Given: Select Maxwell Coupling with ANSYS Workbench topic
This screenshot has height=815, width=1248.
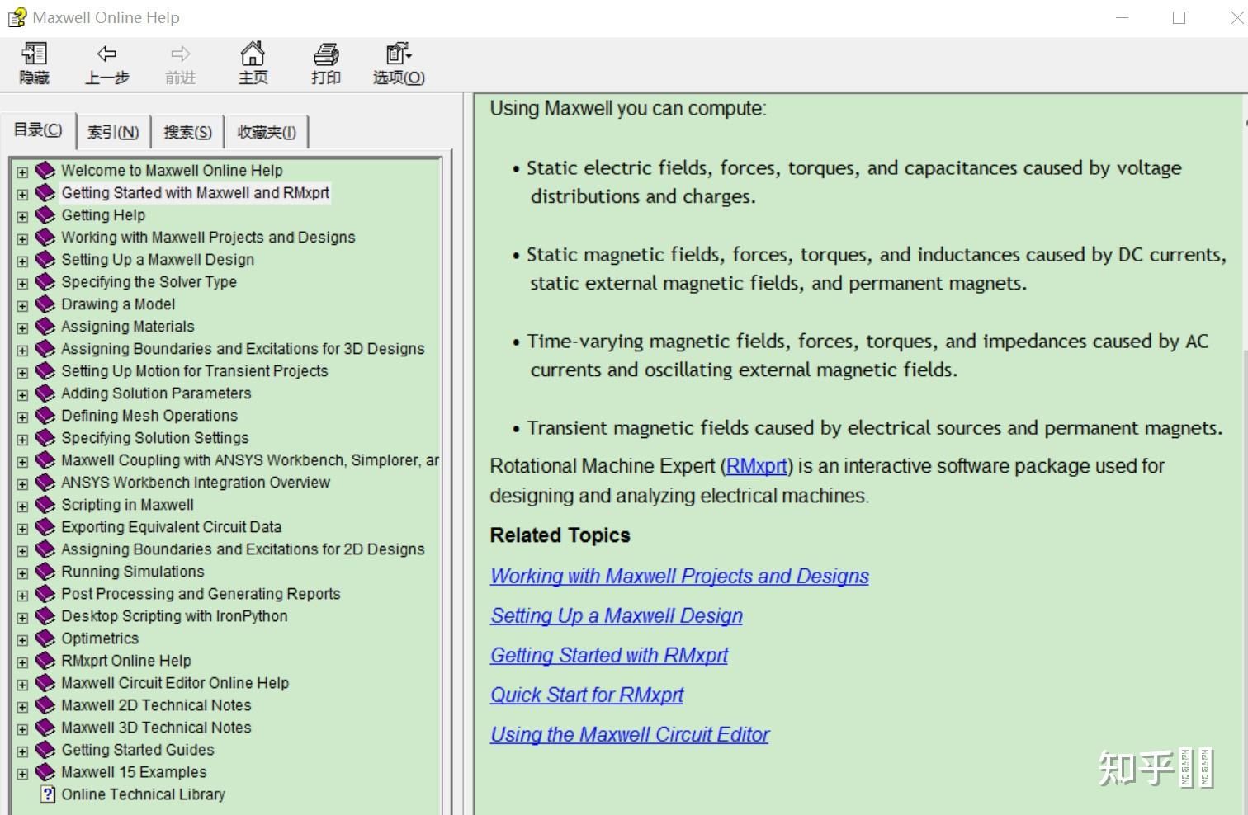Looking at the screenshot, I should click(x=250, y=460).
